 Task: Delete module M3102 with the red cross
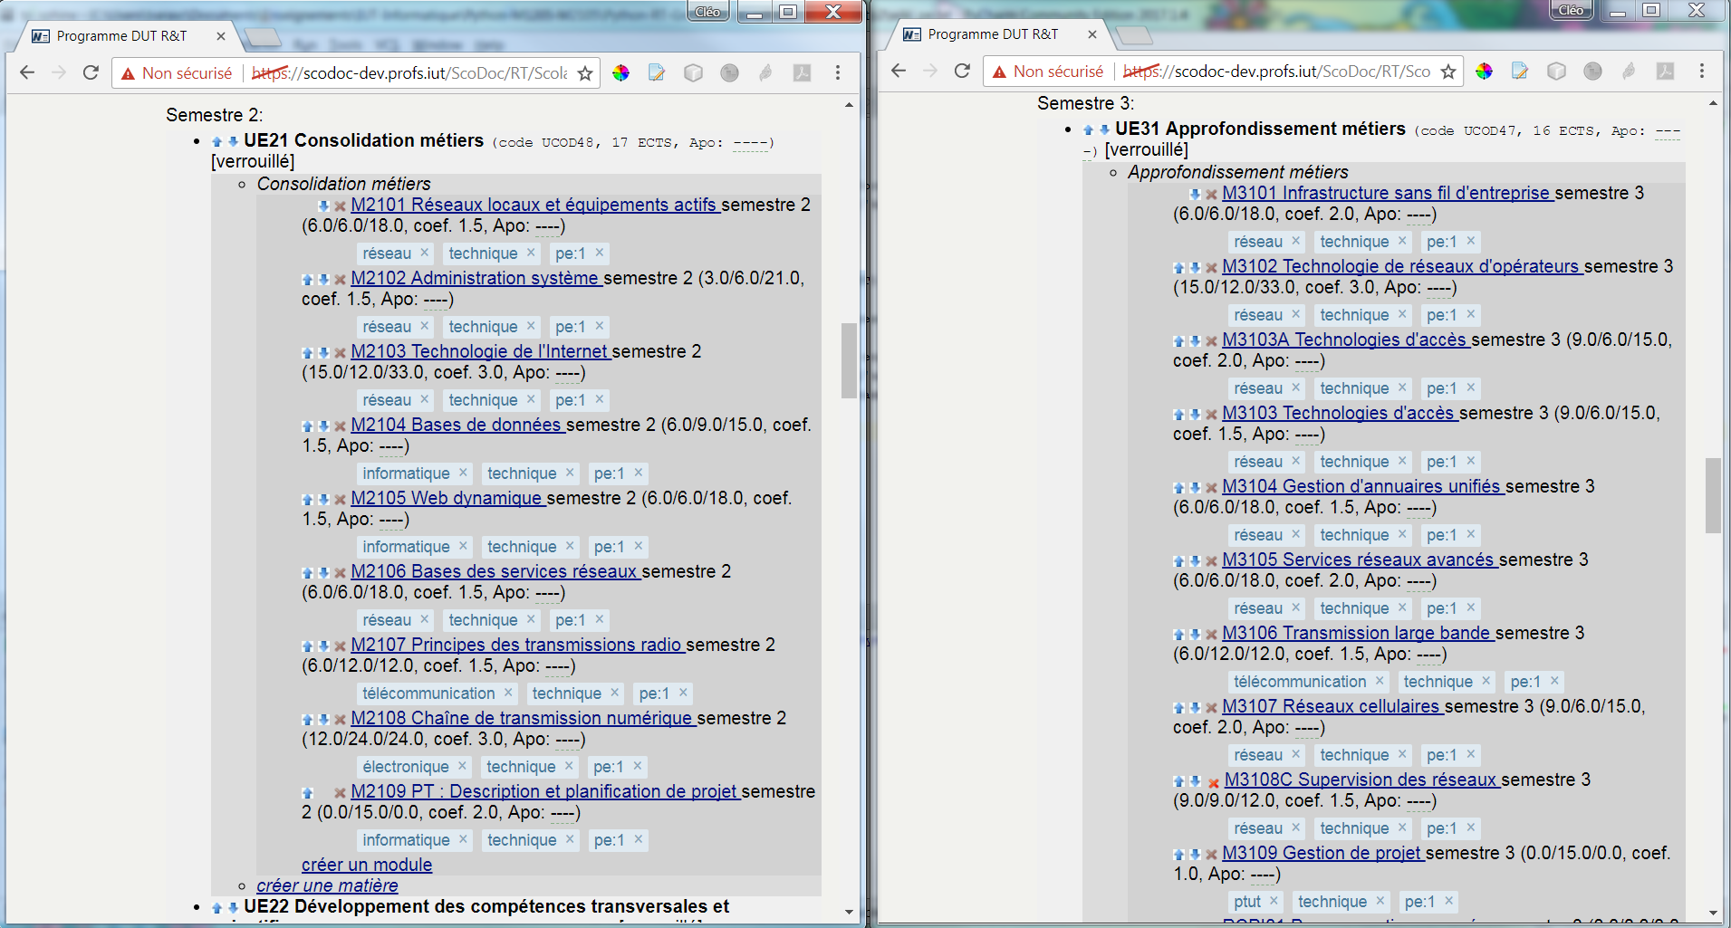click(1211, 268)
